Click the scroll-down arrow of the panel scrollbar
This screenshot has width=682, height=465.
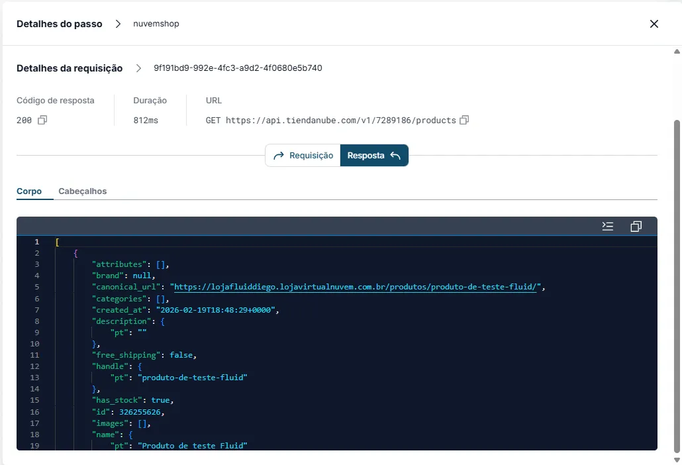tap(677, 460)
